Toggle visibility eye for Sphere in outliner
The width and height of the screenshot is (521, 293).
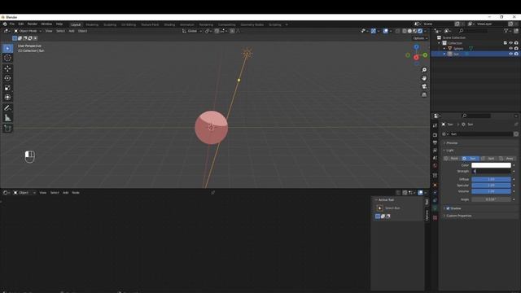(510, 49)
